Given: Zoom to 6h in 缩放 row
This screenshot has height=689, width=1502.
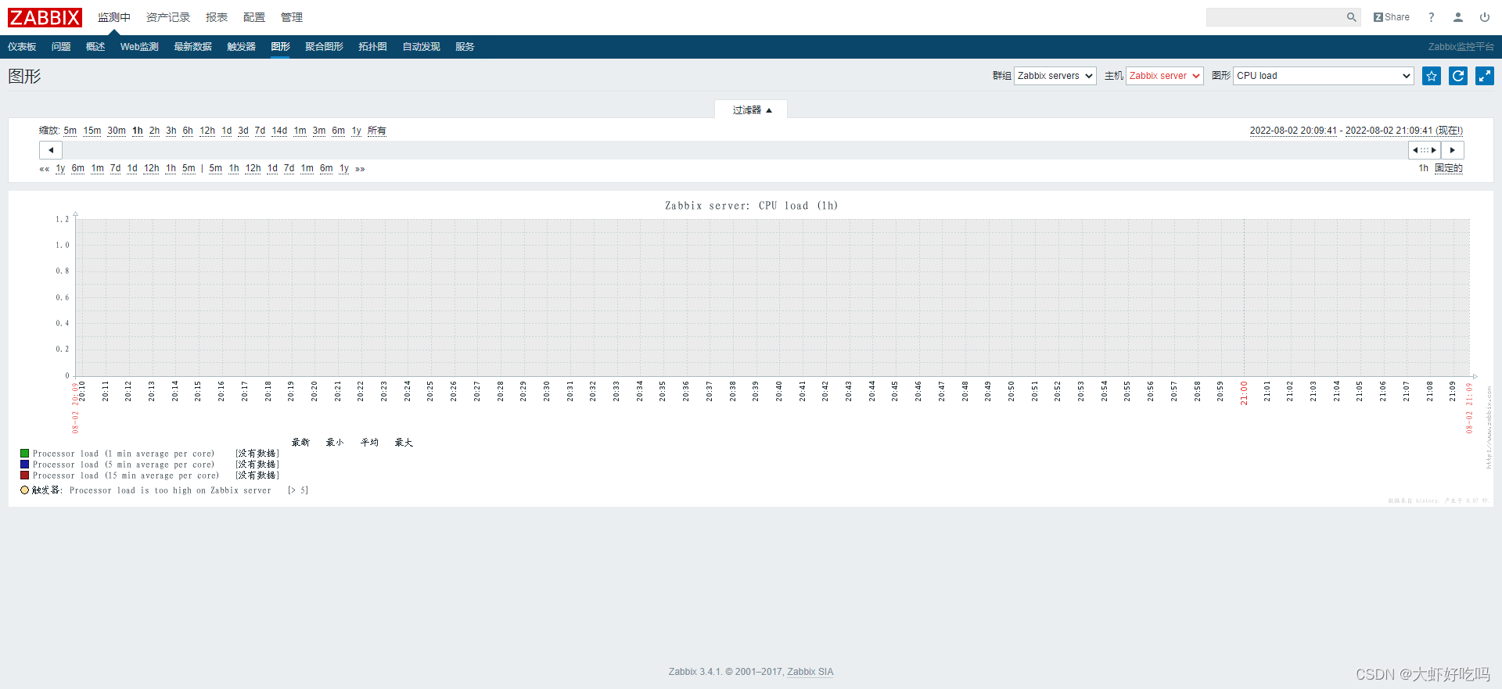Looking at the screenshot, I should (x=188, y=131).
